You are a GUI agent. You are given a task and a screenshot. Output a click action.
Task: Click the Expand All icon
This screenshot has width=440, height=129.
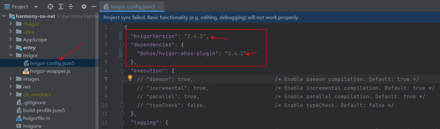point(61,7)
